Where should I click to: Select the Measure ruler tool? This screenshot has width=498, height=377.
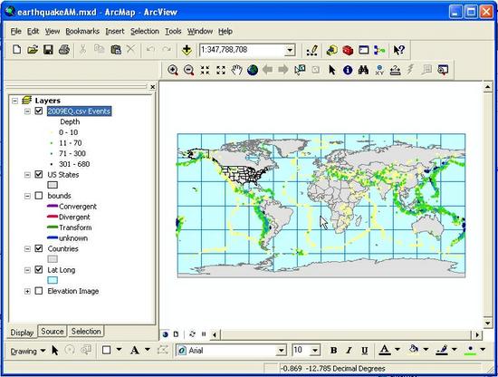[x=395, y=70]
